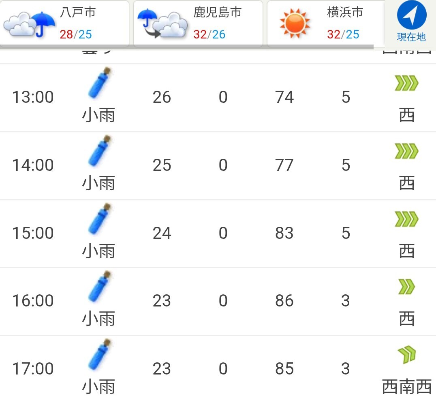Open the 横浜市 weather card

click(326, 23)
